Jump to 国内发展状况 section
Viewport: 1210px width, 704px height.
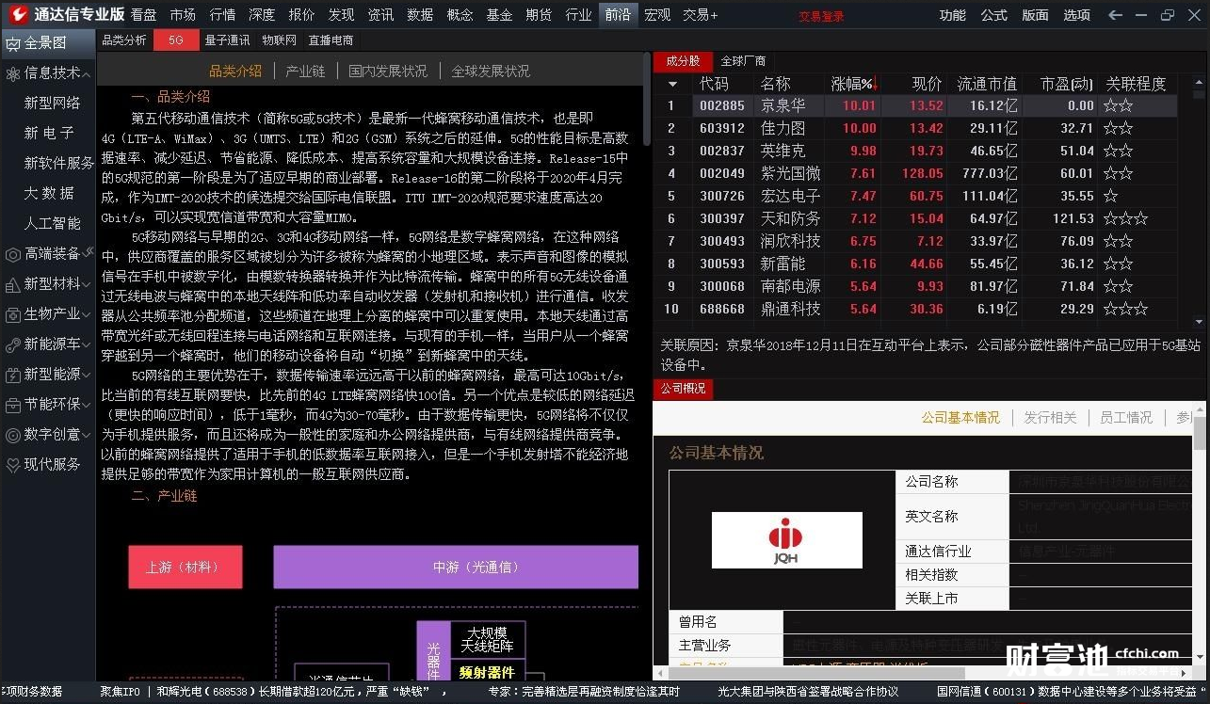click(x=388, y=72)
